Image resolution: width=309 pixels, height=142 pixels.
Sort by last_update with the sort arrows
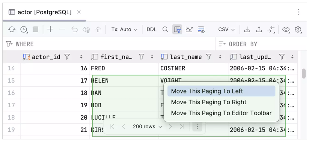tap(292, 57)
